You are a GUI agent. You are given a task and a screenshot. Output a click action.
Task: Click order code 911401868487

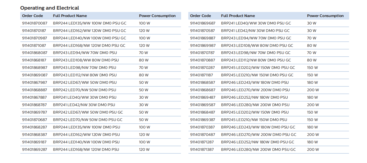203,112
